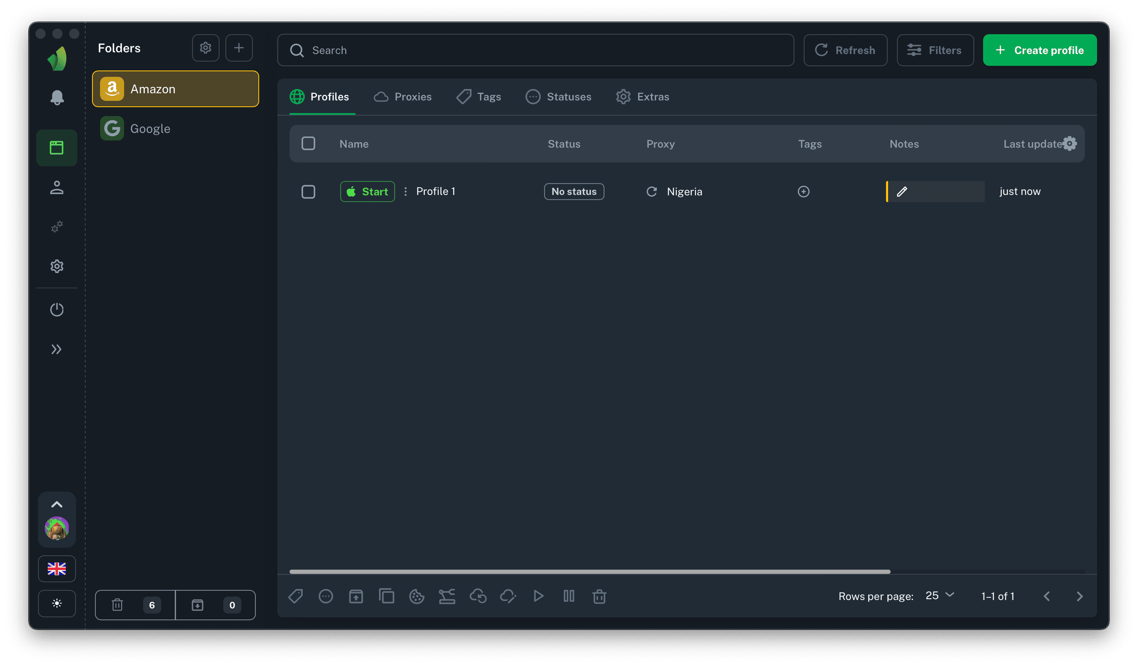The width and height of the screenshot is (1138, 665).
Task: Toggle the light/dark theme button
Action: coord(57,603)
